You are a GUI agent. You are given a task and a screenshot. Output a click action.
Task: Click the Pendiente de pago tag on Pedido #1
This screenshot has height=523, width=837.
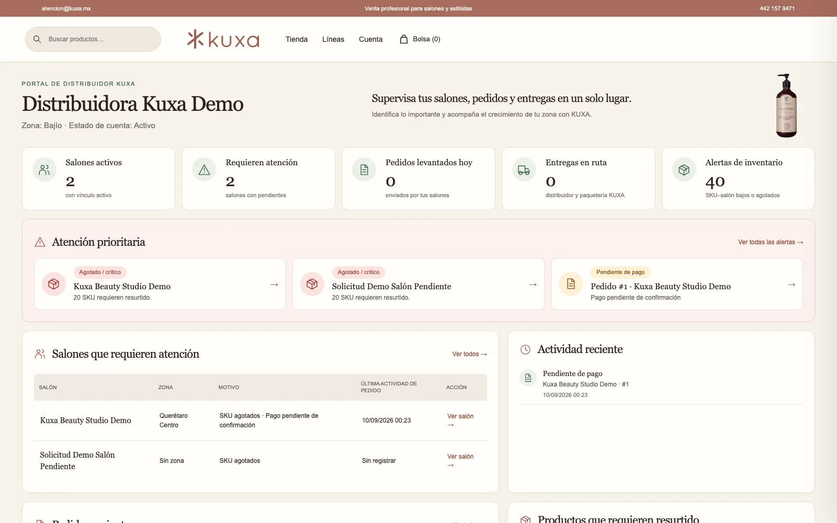click(620, 272)
